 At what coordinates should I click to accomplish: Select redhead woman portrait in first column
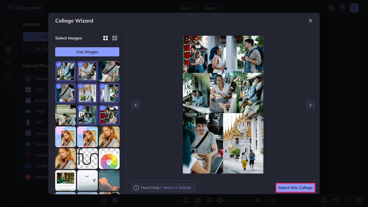65,158
